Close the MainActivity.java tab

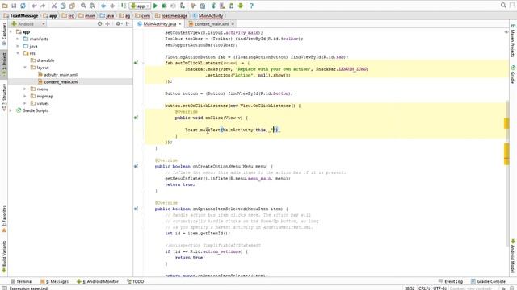click(180, 24)
